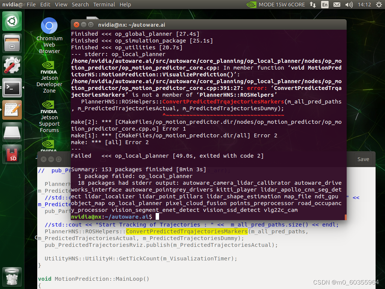385x289 pixels.
Task: Click the UtilityHNS::UtilityH::GetTickCount line in editor
Action: (x=141, y=259)
